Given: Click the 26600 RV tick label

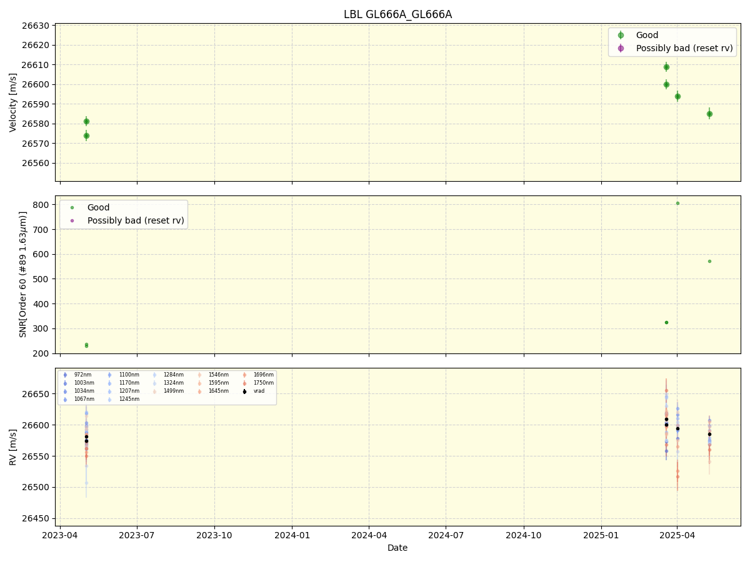Looking at the screenshot, I should click(36, 425).
